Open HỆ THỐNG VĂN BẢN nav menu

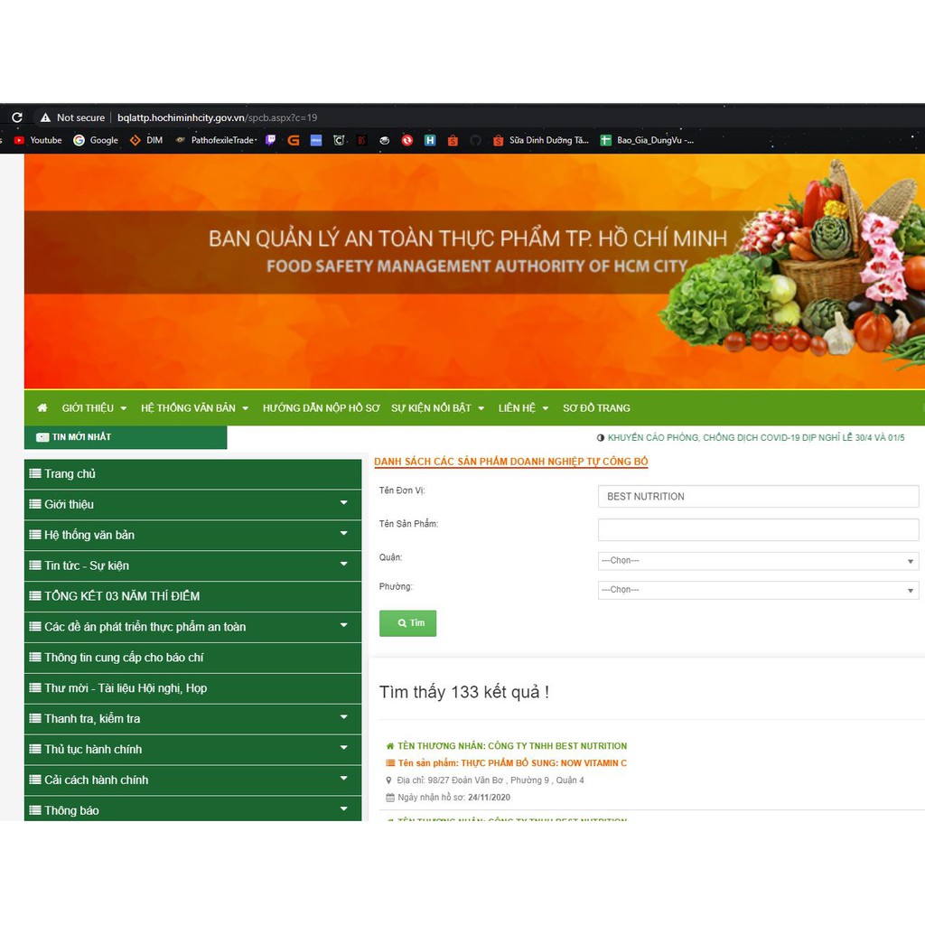point(193,408)
